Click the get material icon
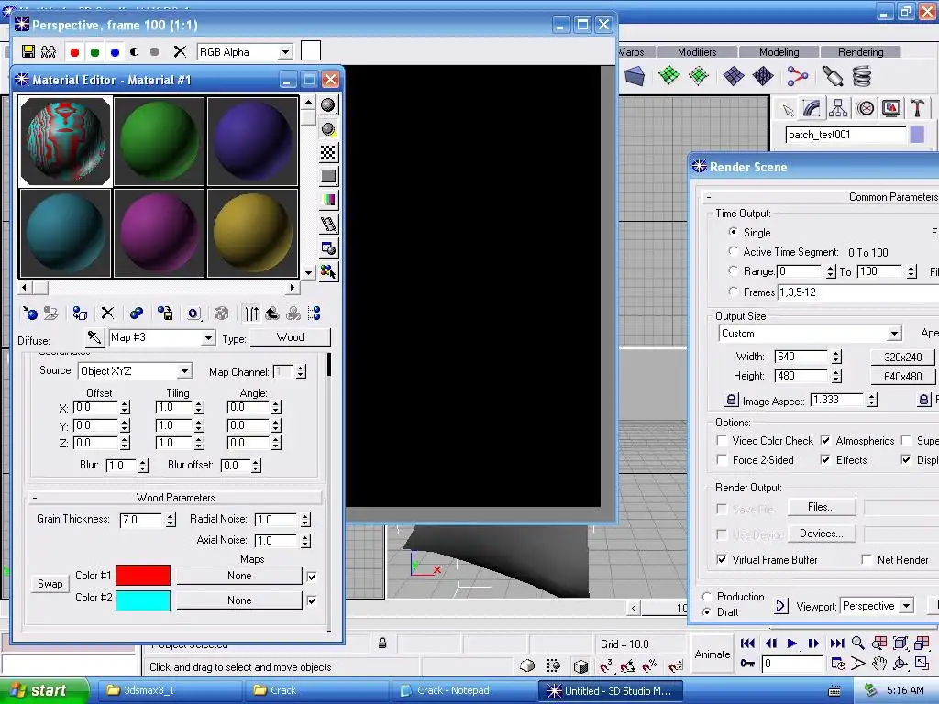The height and width of the screenshot is (704, 939). (x=29, y=313)
